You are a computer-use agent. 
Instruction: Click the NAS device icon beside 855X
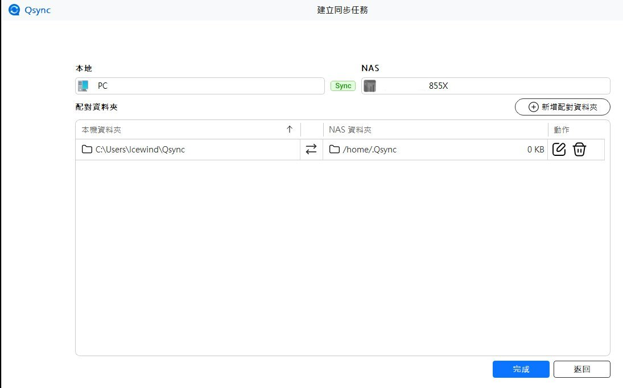click(x=370, y=86)
